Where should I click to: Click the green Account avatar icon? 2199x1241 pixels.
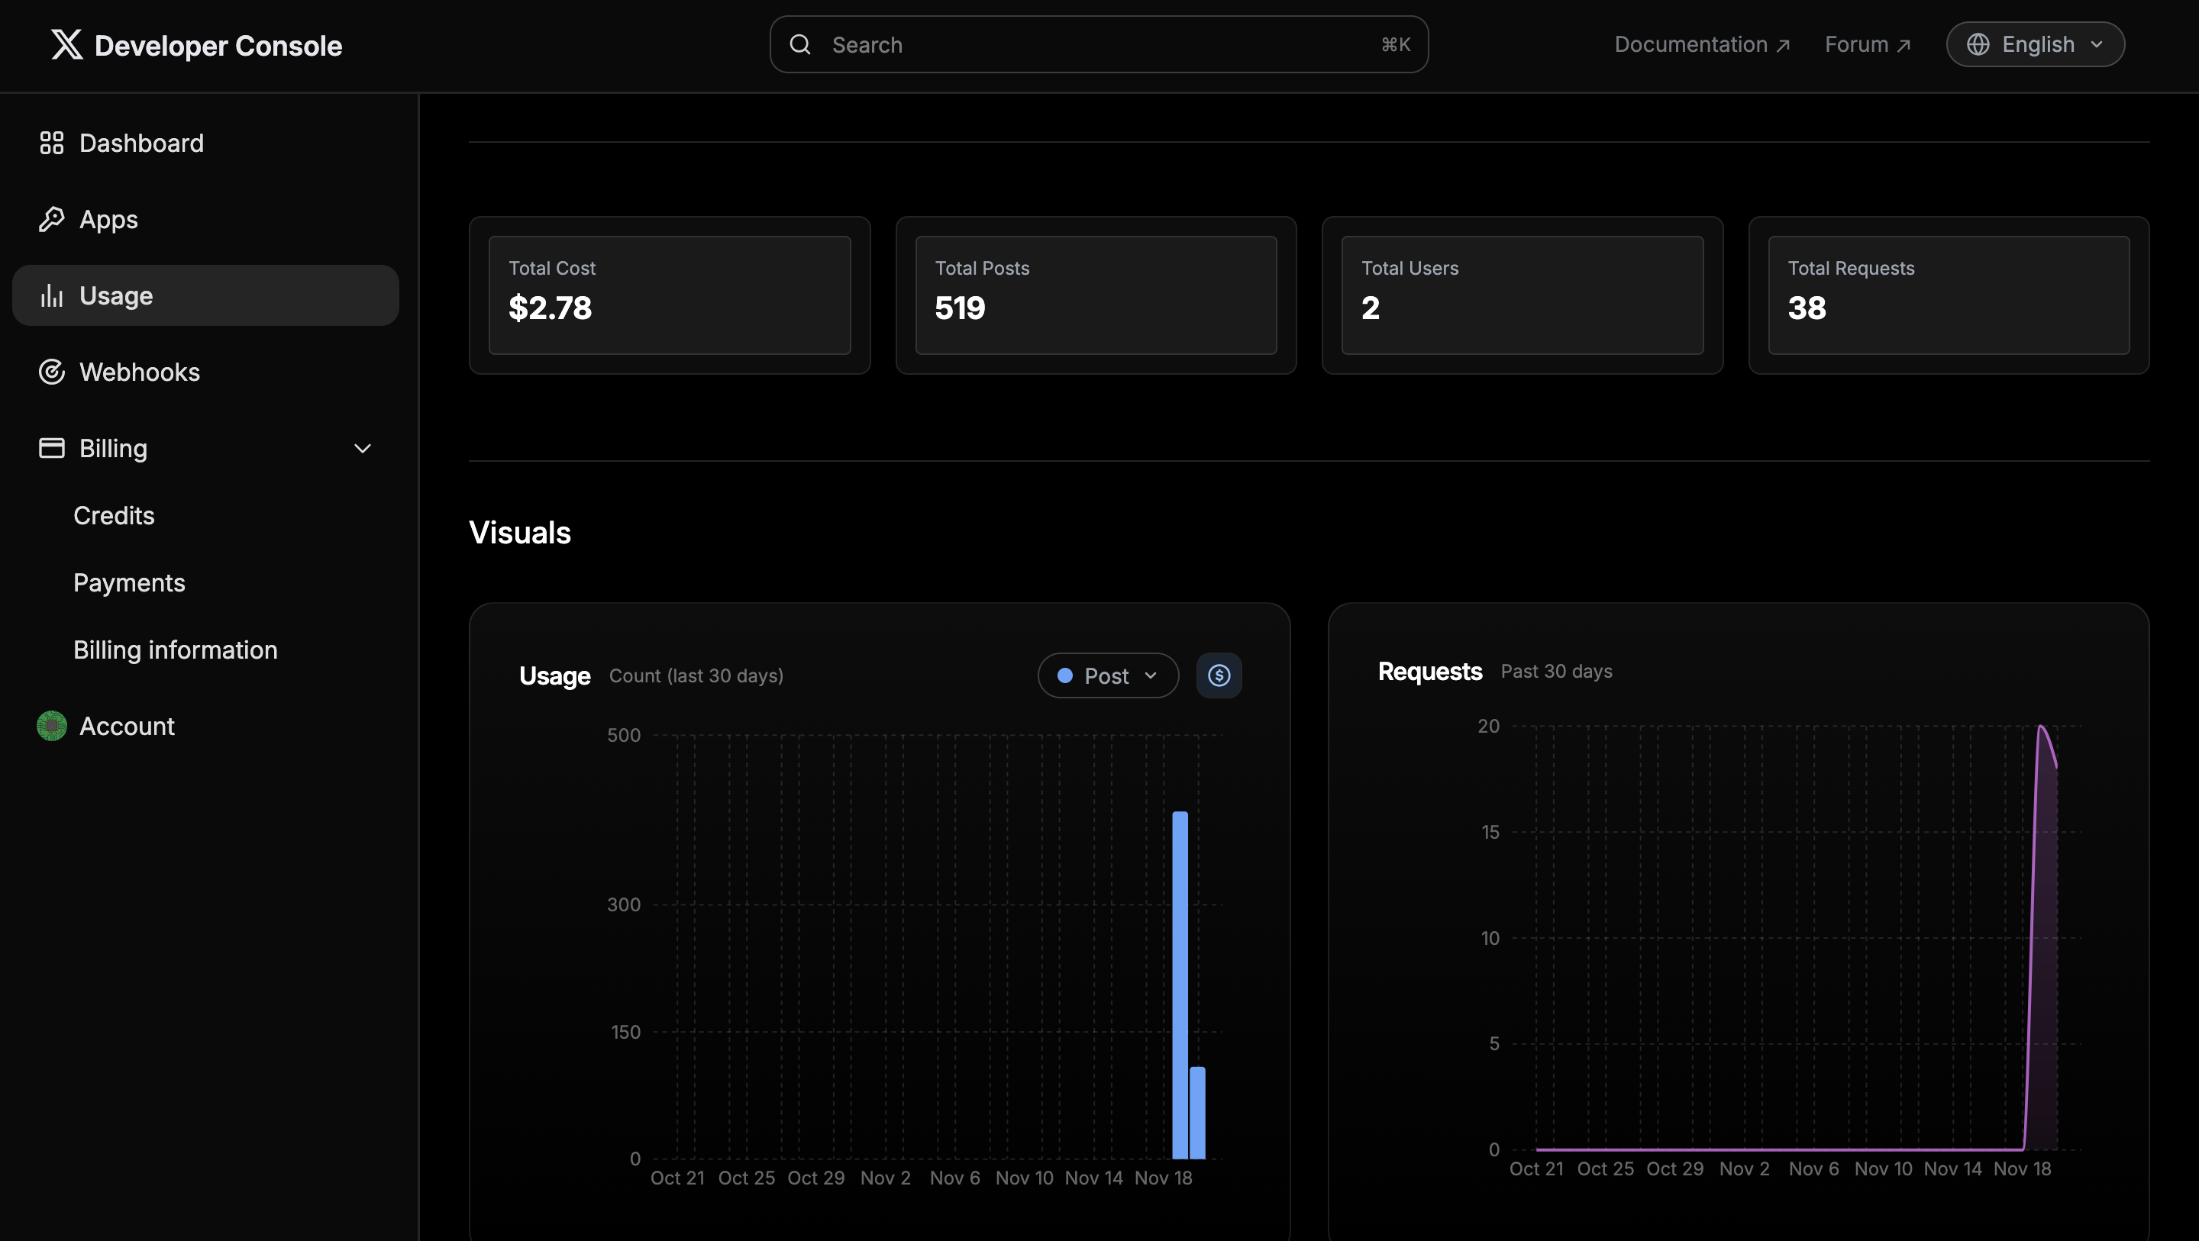(51, 726)
